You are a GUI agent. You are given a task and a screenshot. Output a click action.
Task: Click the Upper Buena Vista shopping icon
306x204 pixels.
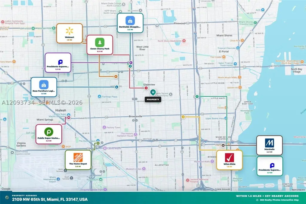pyautogui.click(x=226, y=118)
